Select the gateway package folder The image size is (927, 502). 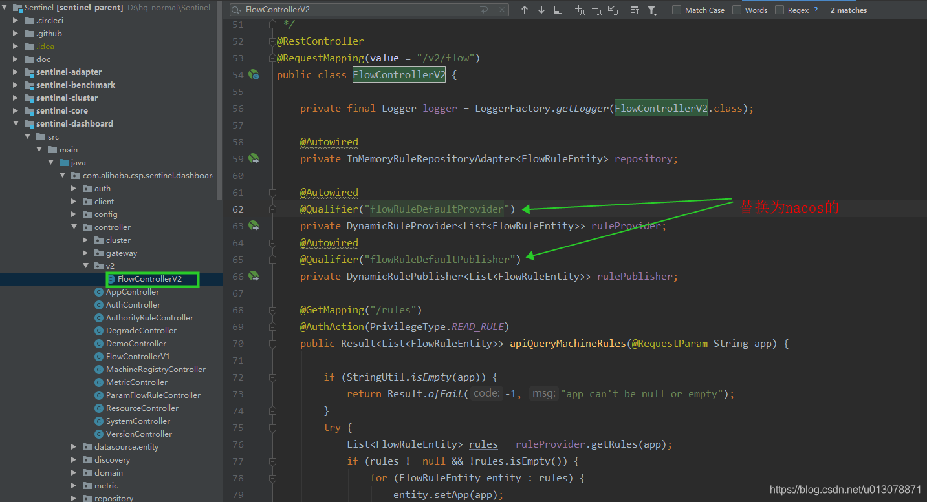tap(122, 253)
